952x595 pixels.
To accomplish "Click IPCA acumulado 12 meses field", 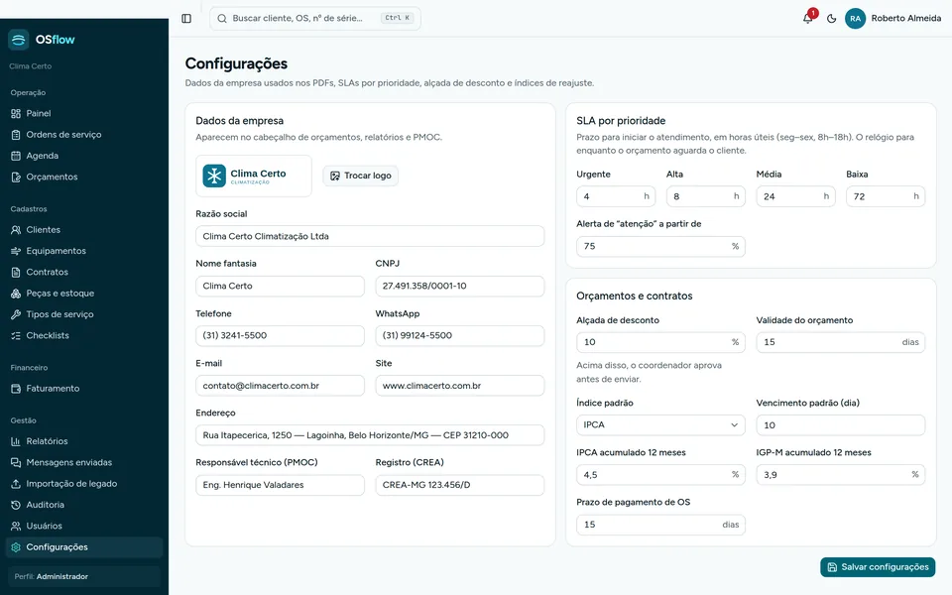I will pyautogui.click(x=660, y=475).
